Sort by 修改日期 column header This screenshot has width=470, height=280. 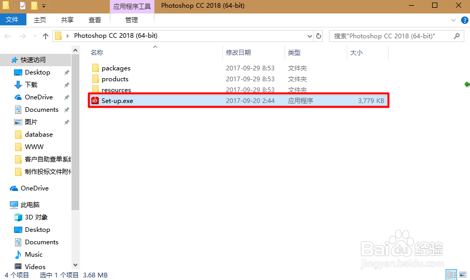[238, 53]
